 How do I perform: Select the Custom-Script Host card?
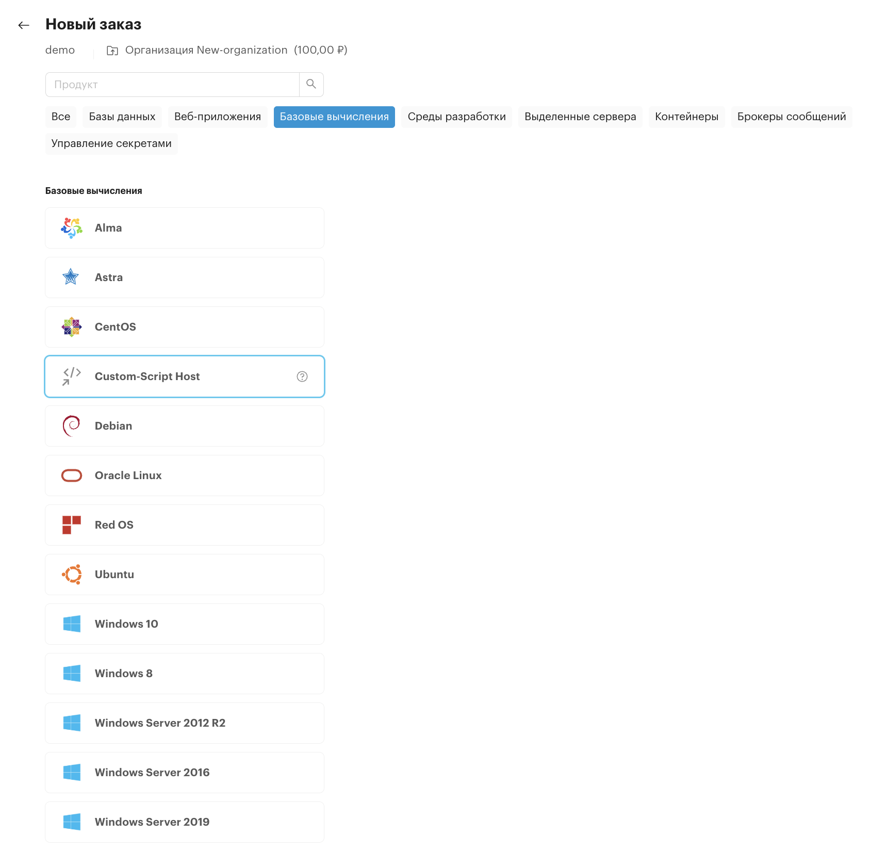(185, 376)
